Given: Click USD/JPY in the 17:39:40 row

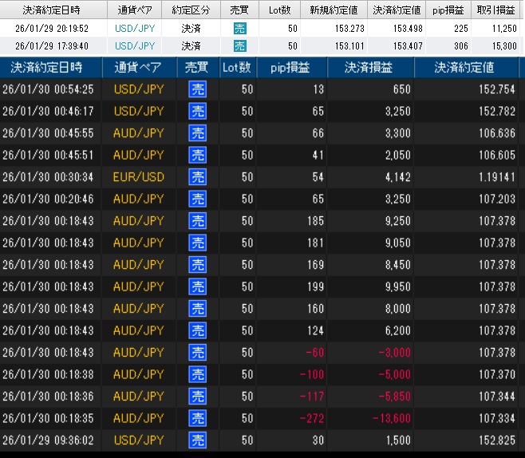Looking at the screenshot, I should (x=135, y=46).
